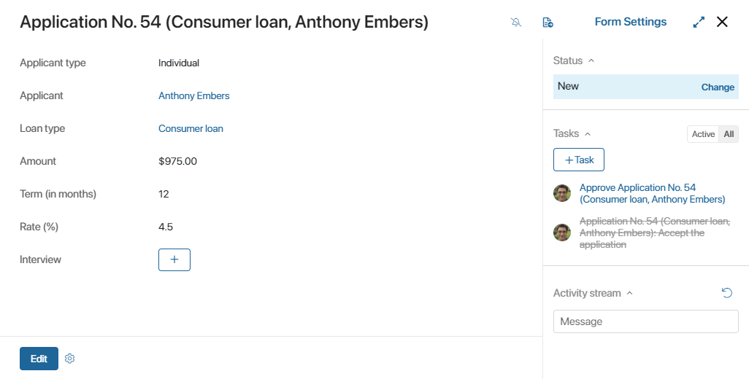Click the Message input field
Viewport: 749px width, 379px height.
point(646,321)
